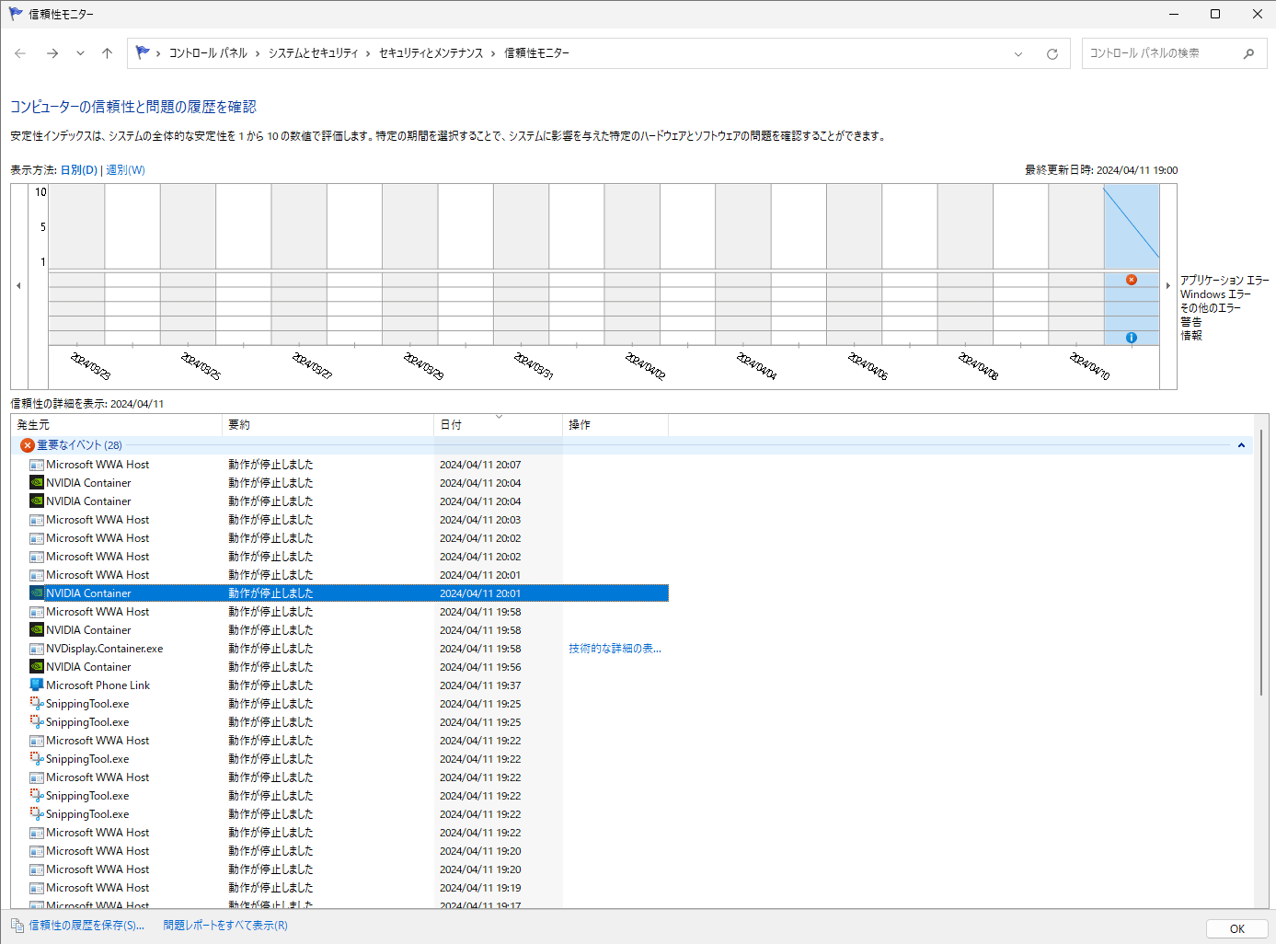Screen dimensions: 1276x944
Task: Select the NVDisplay.Container.exe row
Action: 348,649
